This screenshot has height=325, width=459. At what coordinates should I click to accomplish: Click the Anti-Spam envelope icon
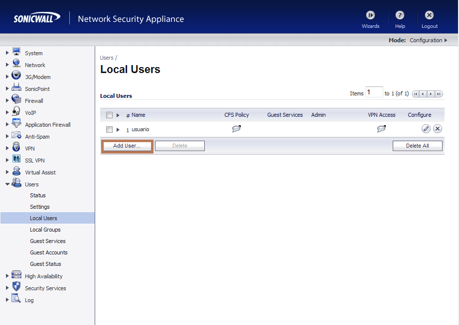(16, 135)
